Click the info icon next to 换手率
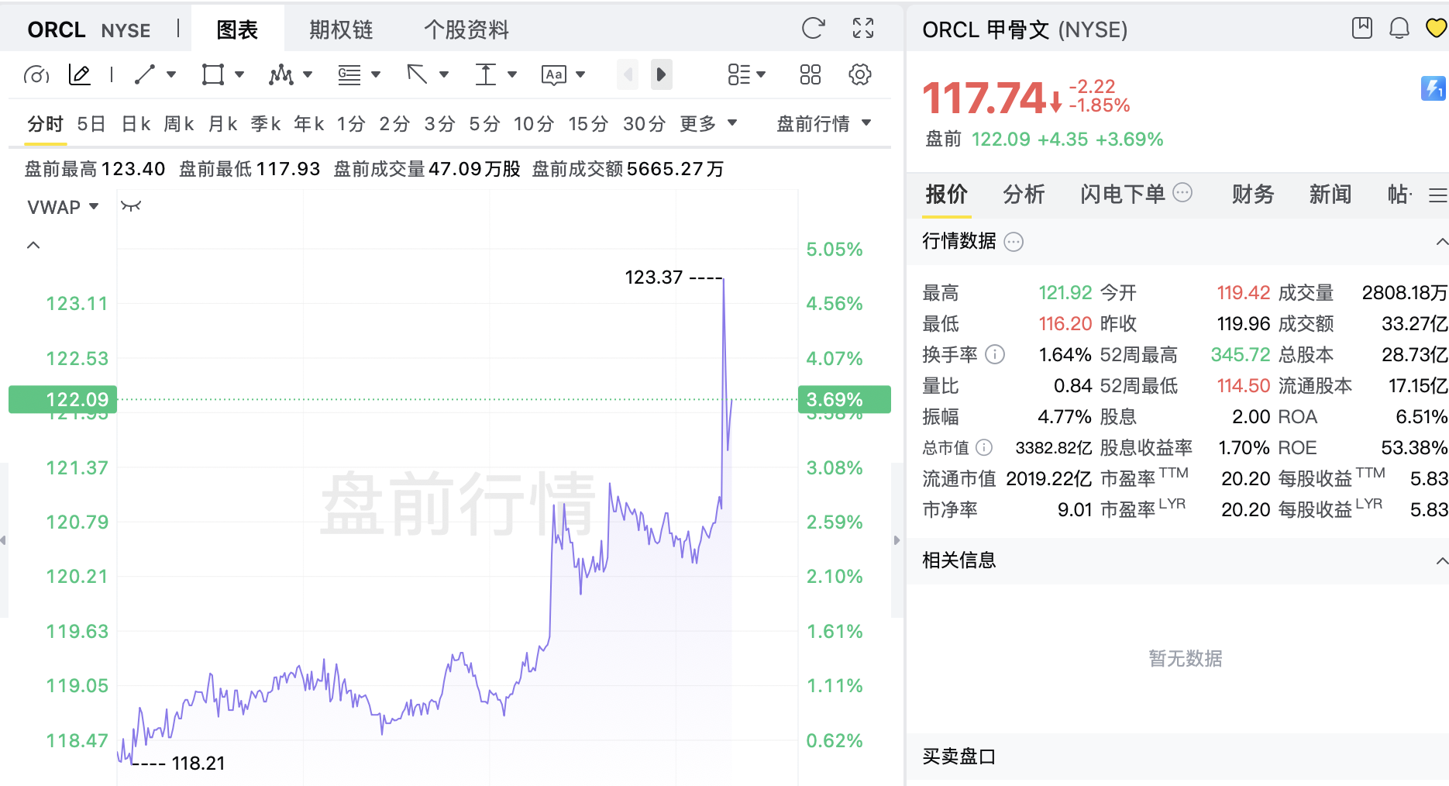Viewport: 1449px width, 786px height. click(x=995, y=354)
